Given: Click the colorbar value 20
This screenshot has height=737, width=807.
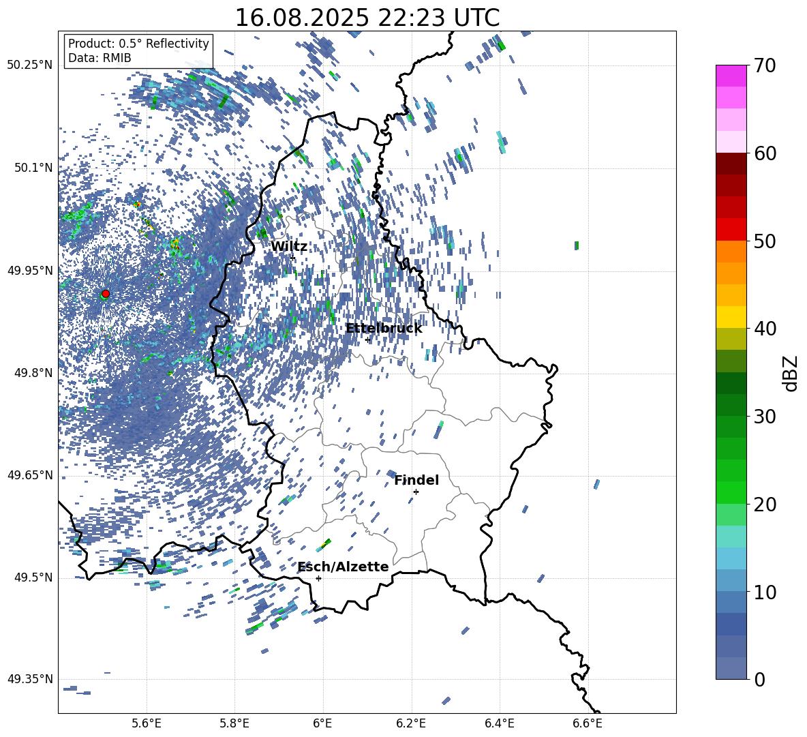Looking at the screenshot, I should click(x=764, y=505).
